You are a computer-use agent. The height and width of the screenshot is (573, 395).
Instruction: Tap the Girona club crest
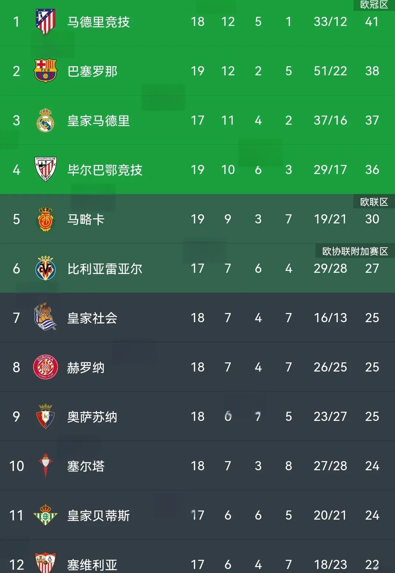point(45,367)
